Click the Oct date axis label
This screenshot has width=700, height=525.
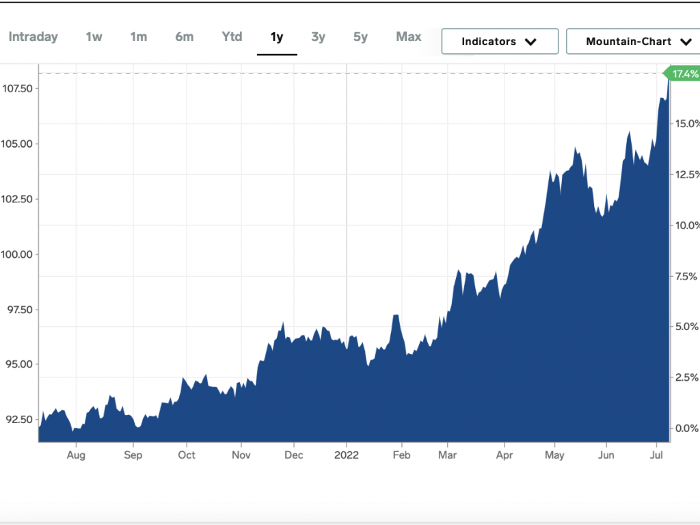coord(187,455)
